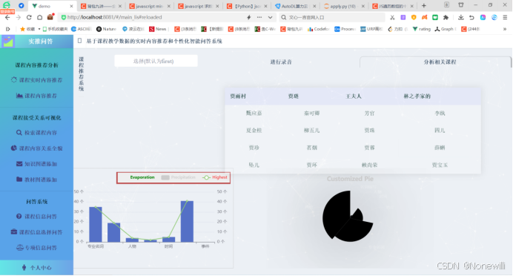Image resolution: width=513 pixels, height=276 pixels.
Task: Click the lightning icon in the address bar
Action: coord(248,17)
